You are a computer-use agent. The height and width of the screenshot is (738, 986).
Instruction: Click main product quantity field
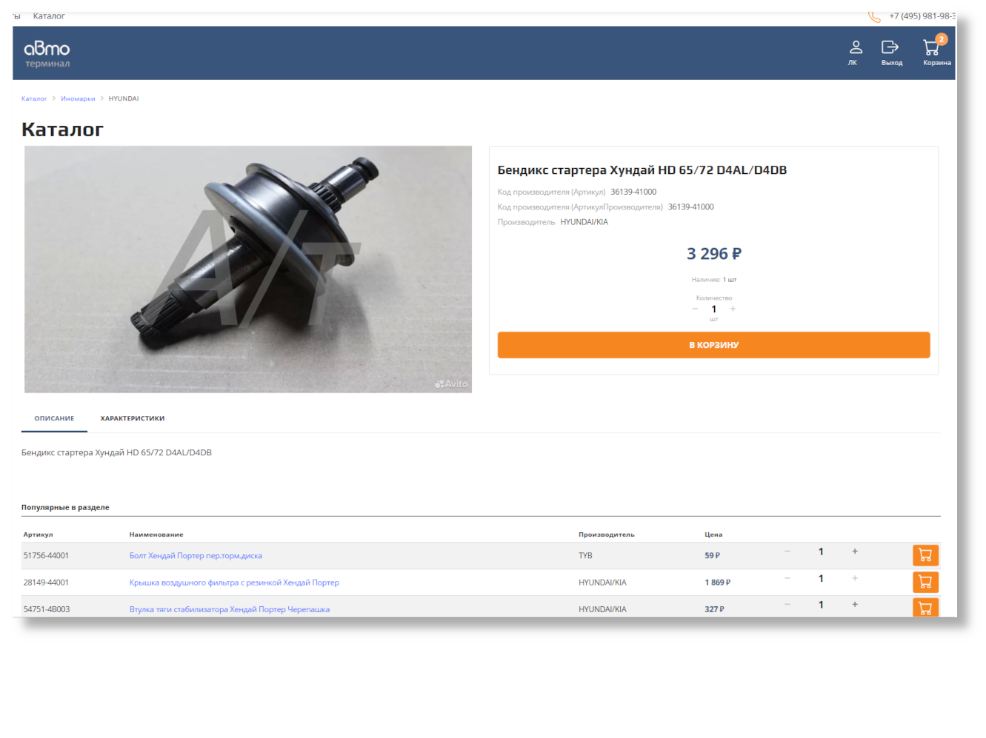point(714,309)
